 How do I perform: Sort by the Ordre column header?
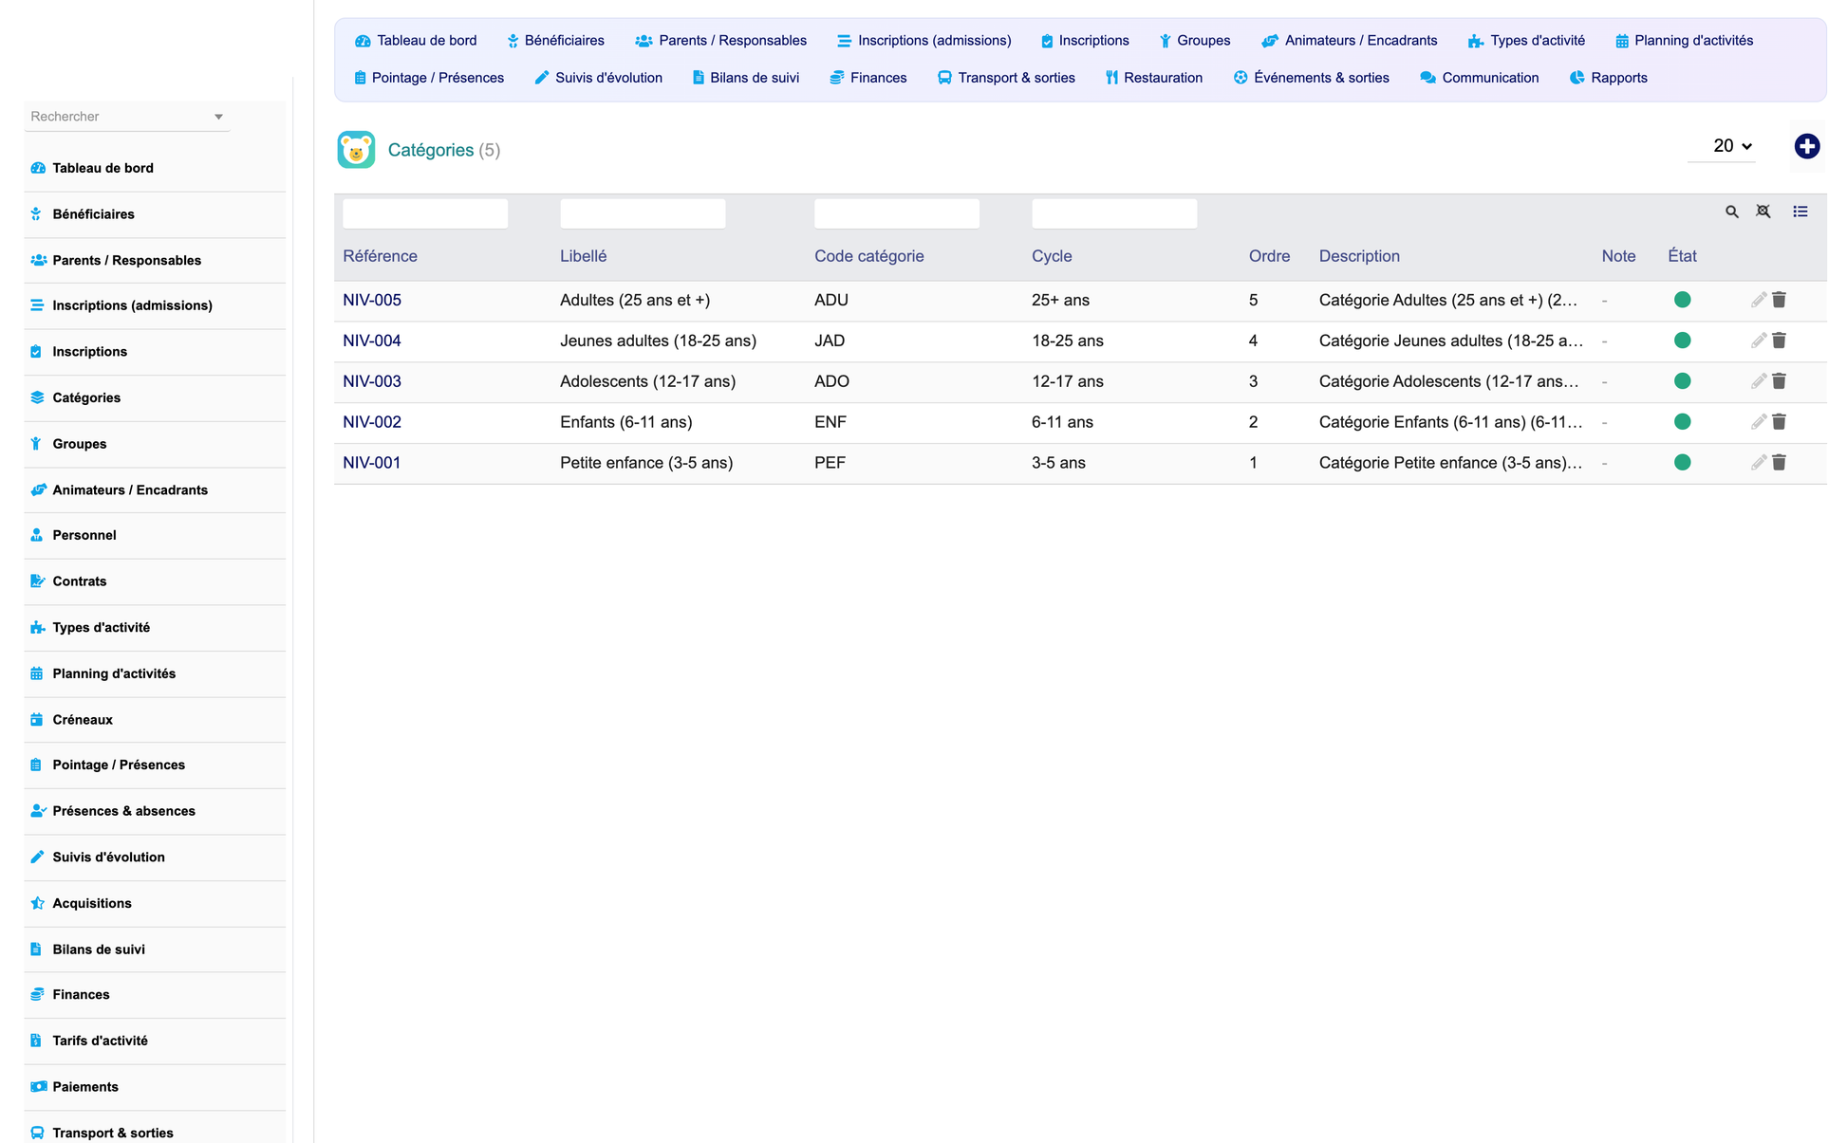coord(1269,256)
